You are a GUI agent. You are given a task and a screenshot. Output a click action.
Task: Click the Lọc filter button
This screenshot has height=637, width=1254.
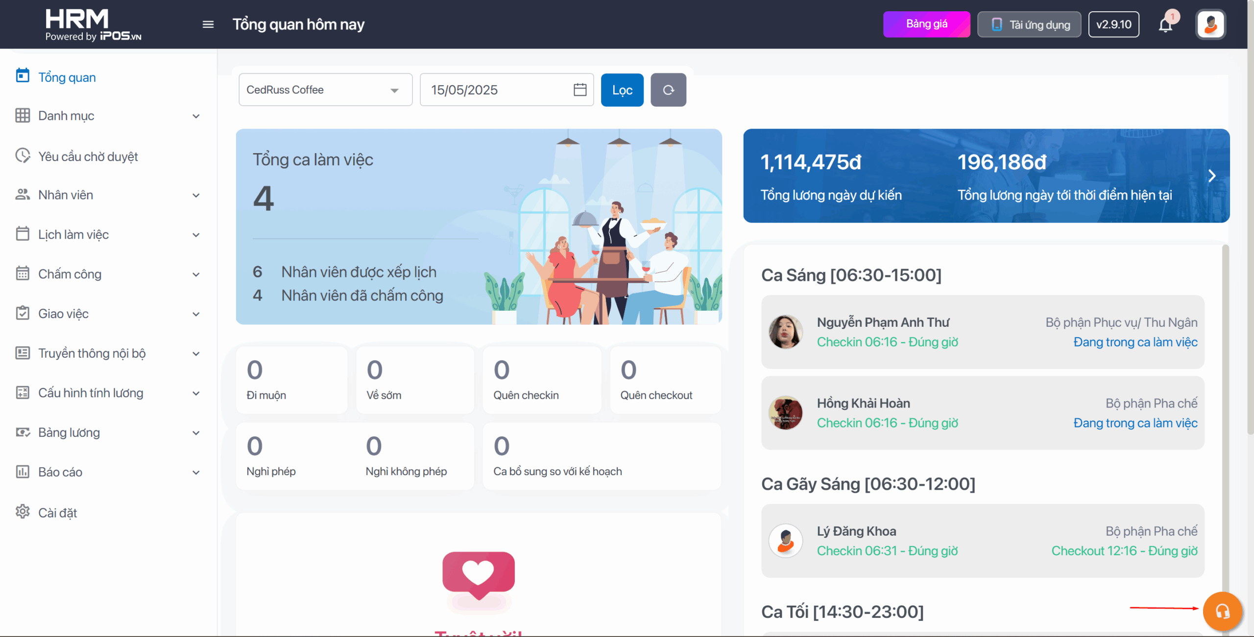pos(622,90)
